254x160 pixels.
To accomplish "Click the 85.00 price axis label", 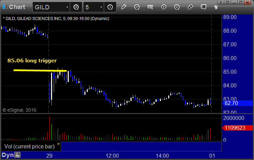I will click(230, 72).
